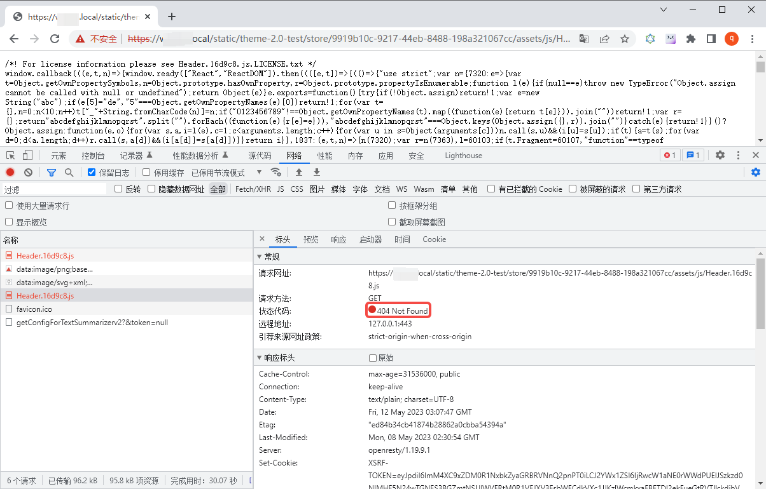This screenshot has width=766, height=489.
Task: Click the record network log button
Action: (10, 172)
